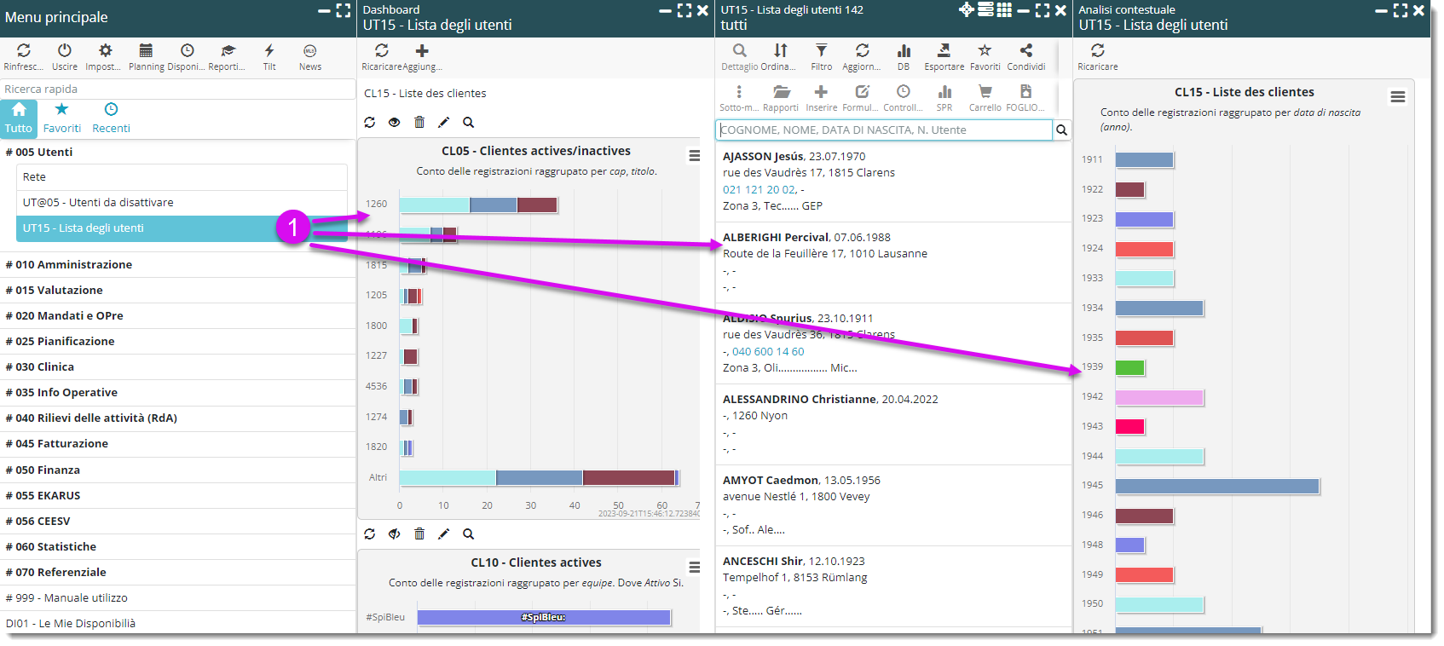
Task: Open UT@05 - Utenti da disattivare
Action: pyautogui.click(x=98, y=203)
